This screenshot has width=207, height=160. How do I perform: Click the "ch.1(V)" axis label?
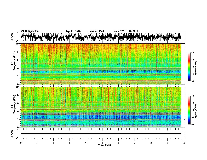click(x=12, y=37)
